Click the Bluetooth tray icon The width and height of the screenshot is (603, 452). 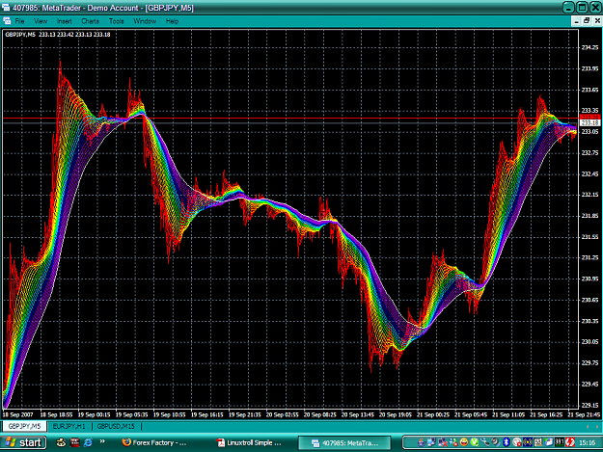coord(507,442)
